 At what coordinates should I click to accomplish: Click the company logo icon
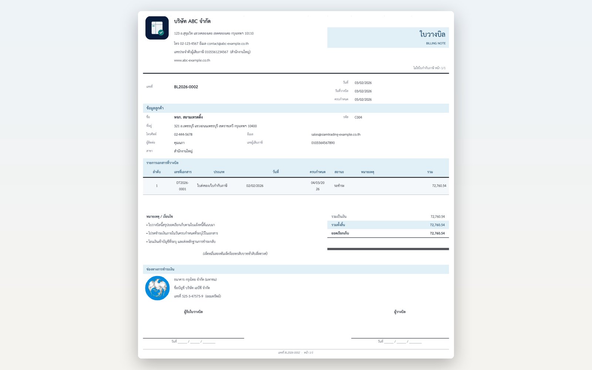point(157,28)
